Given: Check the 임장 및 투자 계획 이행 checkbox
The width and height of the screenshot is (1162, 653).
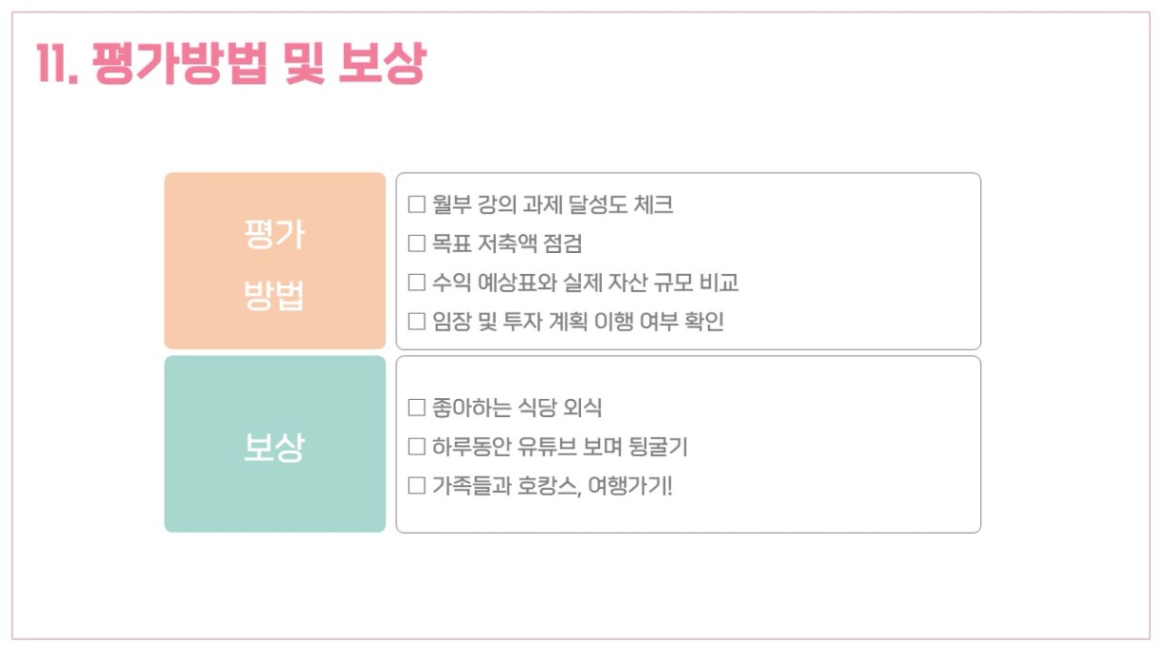Looking at the screenshot, I should click(416, 322).
